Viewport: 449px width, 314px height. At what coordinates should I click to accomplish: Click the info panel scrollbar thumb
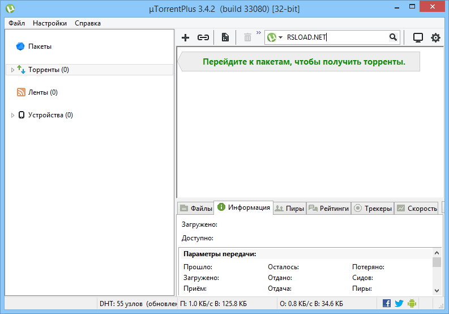(437, 262)
